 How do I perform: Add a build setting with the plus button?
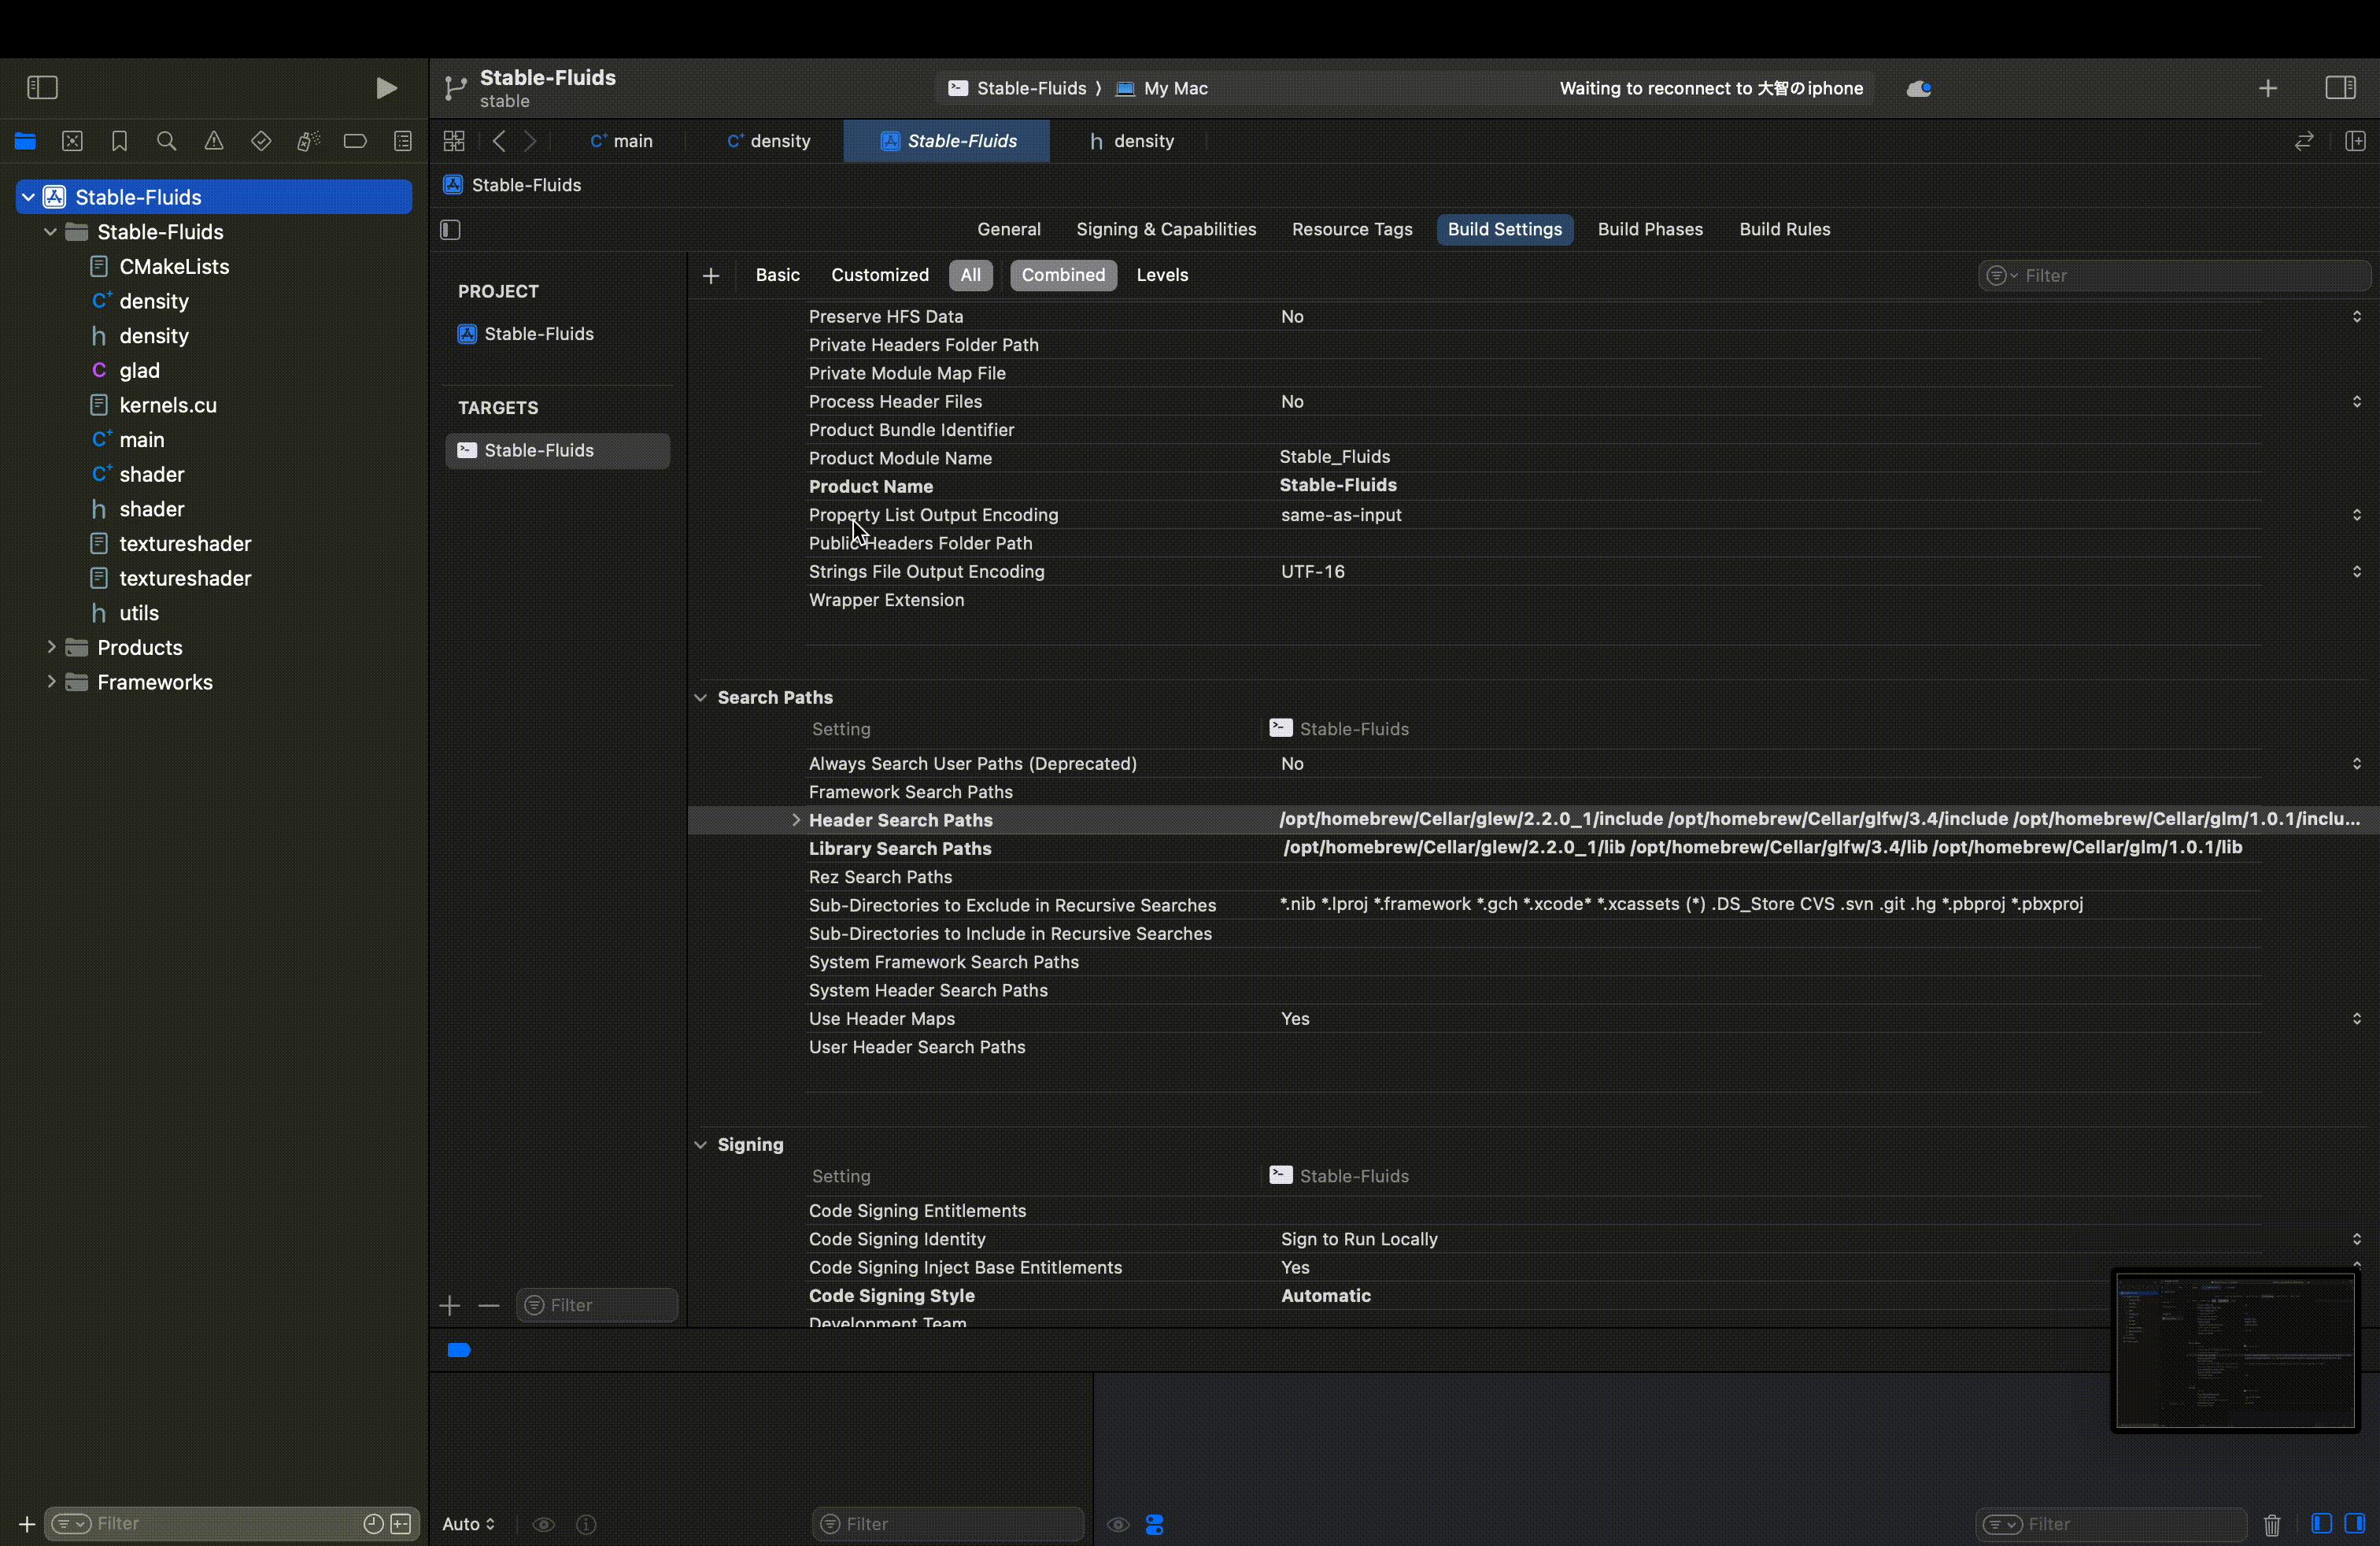click(711, 275)
